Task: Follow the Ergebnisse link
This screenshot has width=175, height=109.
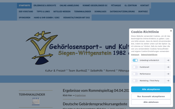Action: (80, 95)
